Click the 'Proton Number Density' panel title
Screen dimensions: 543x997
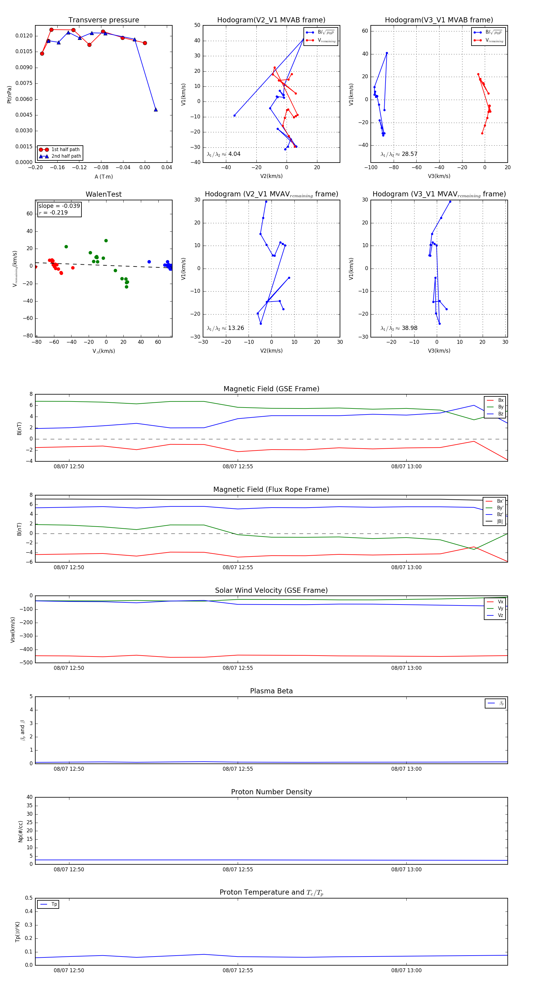pos(271,792)
